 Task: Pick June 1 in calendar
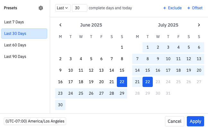[x=122, y=47]
